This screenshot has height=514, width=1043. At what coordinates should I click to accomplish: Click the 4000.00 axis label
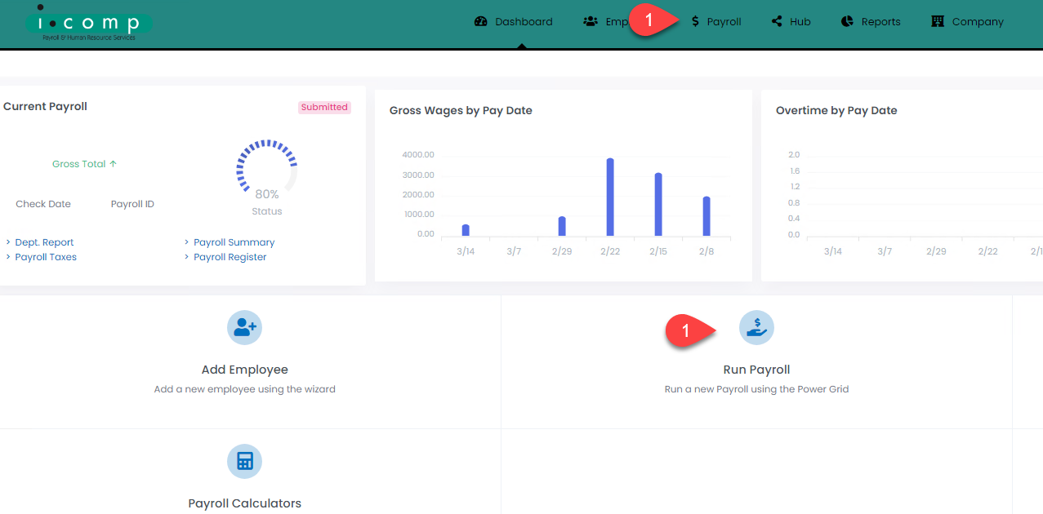click(x=418, y=155)
